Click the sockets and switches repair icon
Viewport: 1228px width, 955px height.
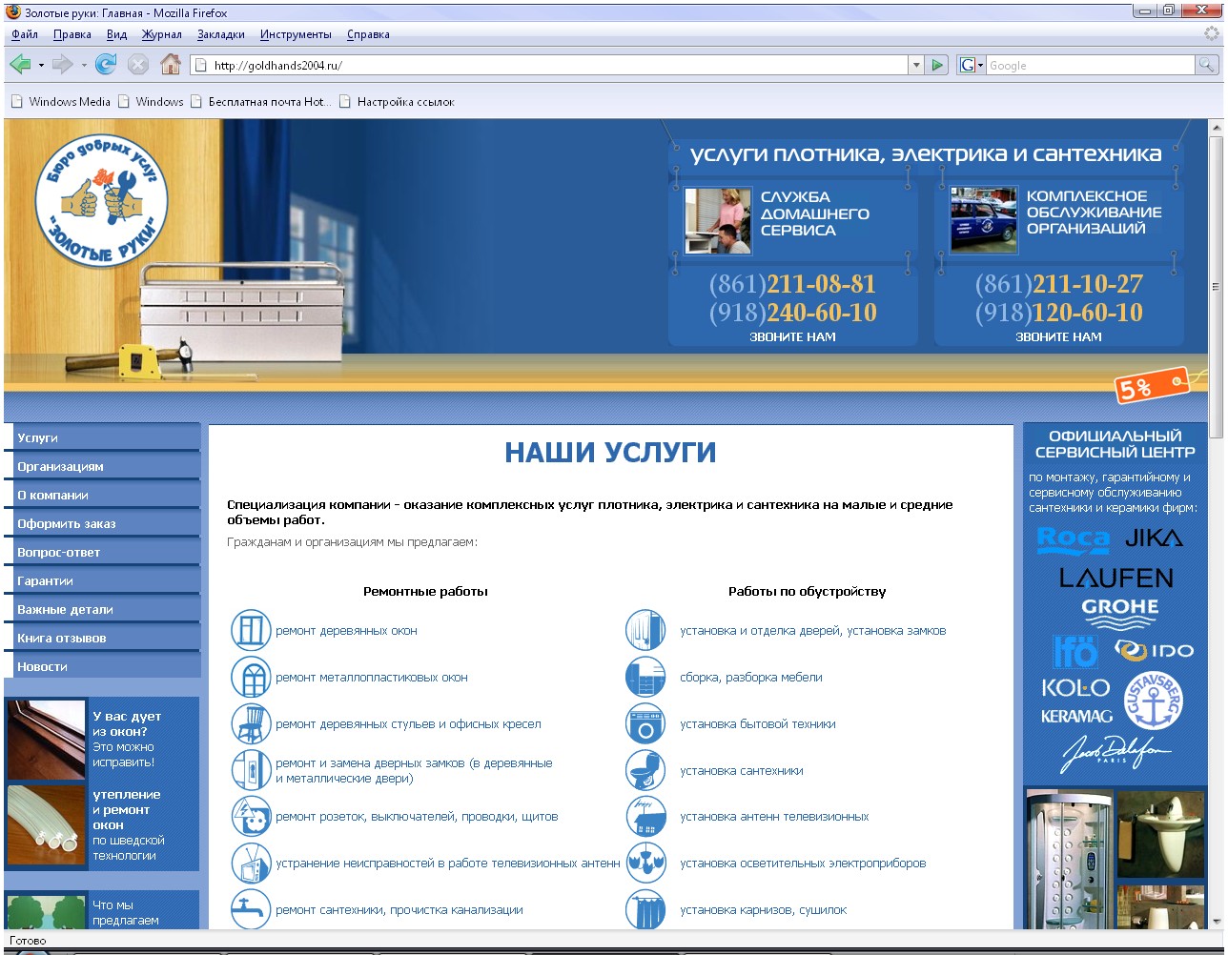251,816
